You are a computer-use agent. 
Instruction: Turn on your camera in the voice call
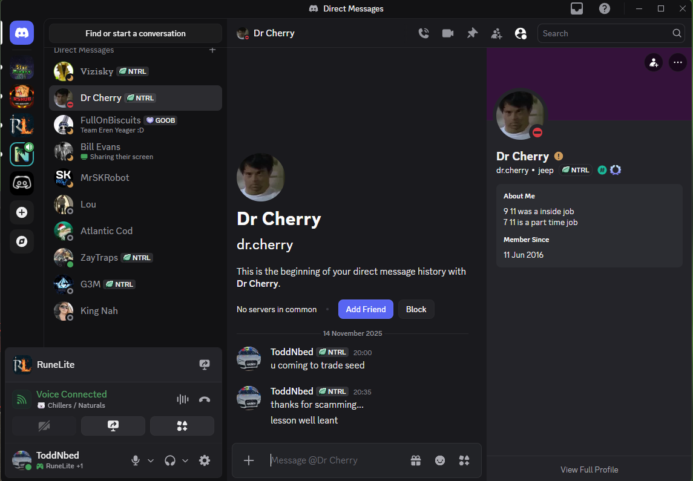pyautogui.click(x=44, y=426)
